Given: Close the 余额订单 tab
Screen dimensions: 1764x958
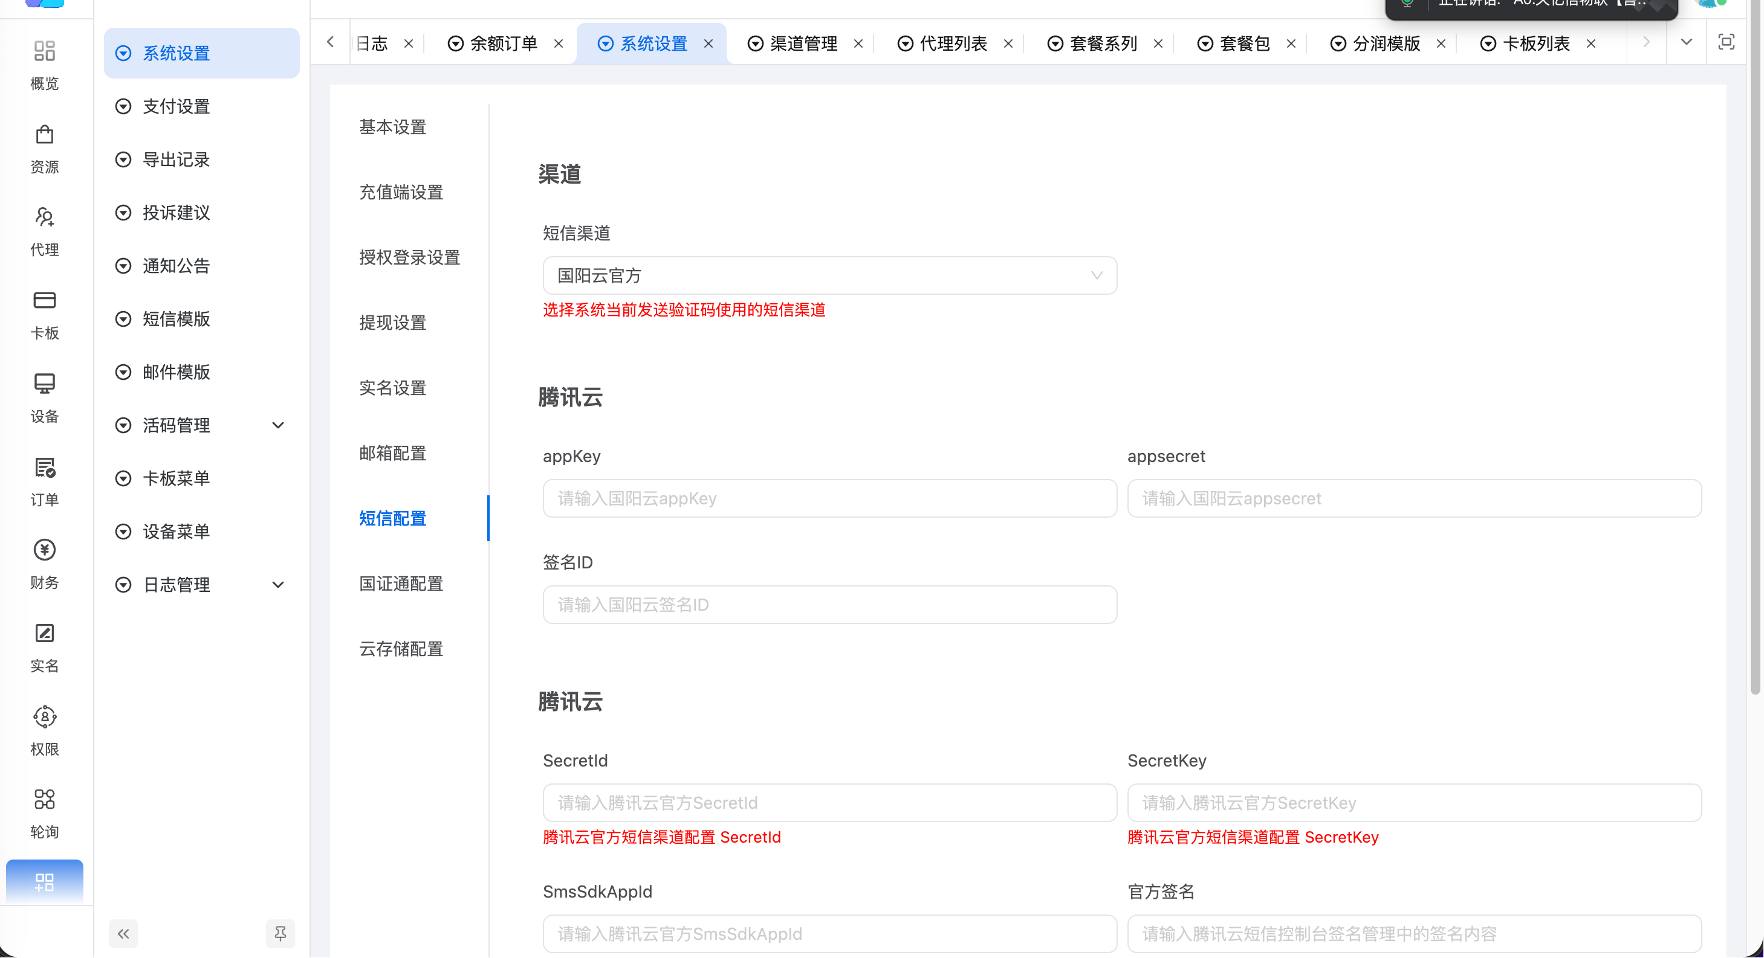Looking at the screenshot, I should tap(559, 44).
